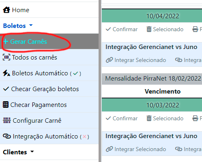Viewport: 202px width, 162px height.
Task: Collapse the Boletos dropdown arrow
Action: pyautogui.click(x=31, y=25)
